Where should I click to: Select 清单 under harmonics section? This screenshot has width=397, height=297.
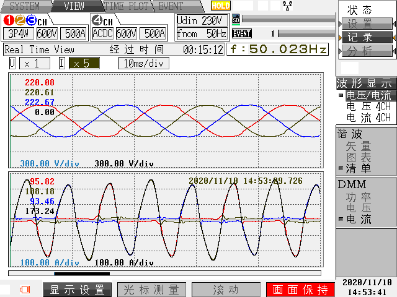359,168
